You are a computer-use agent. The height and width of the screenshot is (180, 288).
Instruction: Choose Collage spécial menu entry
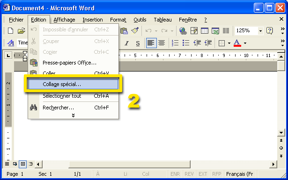click(x=73, y=84)
